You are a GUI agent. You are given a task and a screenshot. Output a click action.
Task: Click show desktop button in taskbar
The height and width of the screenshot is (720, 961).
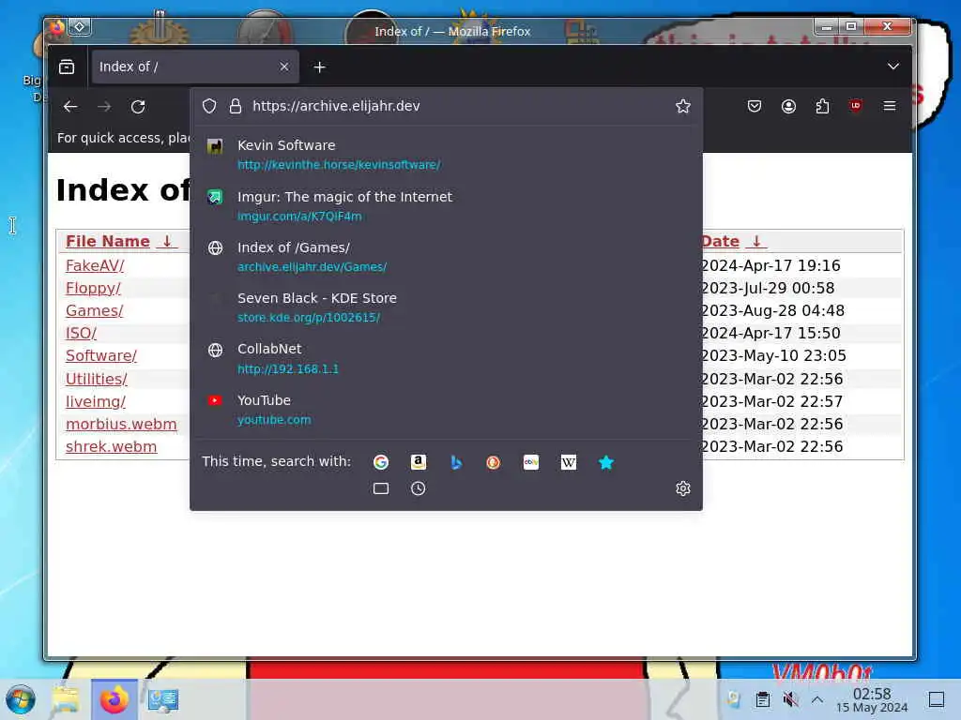(x=937, y=699)
